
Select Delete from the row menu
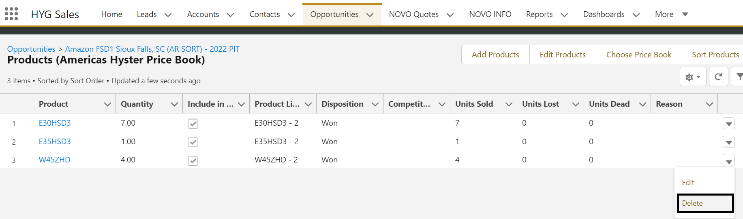705,203
